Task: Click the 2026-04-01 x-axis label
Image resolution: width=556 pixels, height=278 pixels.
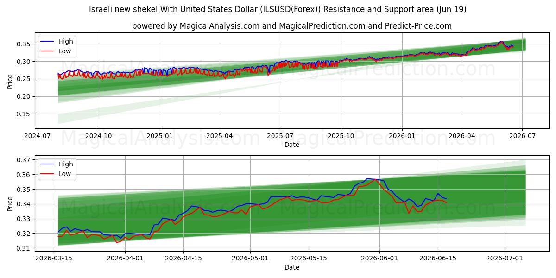Action: pyautogui.click(x=126, y=259)
